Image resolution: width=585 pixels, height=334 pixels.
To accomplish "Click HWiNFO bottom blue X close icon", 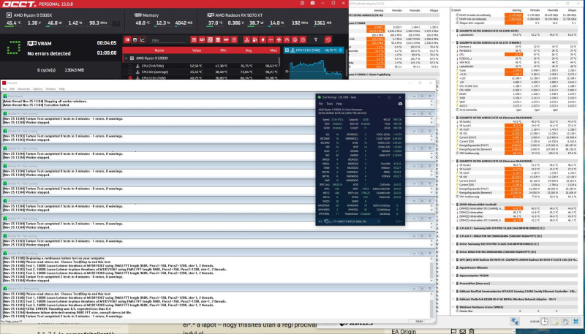I will click(576, 322).
